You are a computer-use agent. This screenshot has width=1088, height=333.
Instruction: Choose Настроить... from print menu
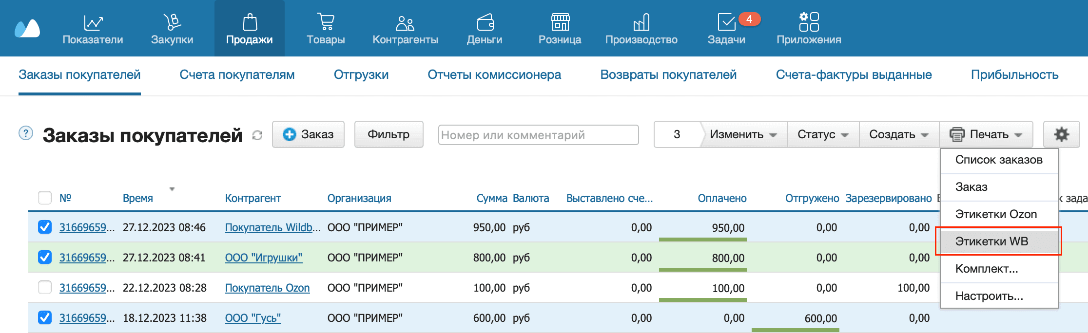[999, 296]
